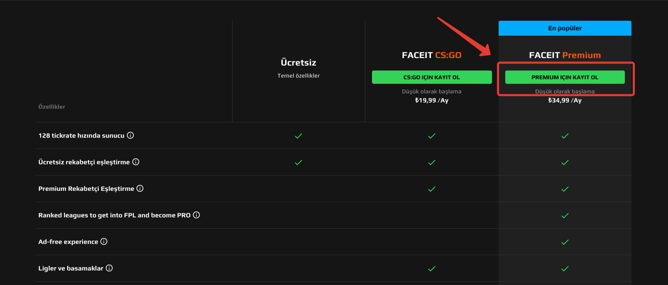
Task: Select Premium column checkmark for Ücretsiz rekabetçi eşleştirme
Action: tap(565, 162)
